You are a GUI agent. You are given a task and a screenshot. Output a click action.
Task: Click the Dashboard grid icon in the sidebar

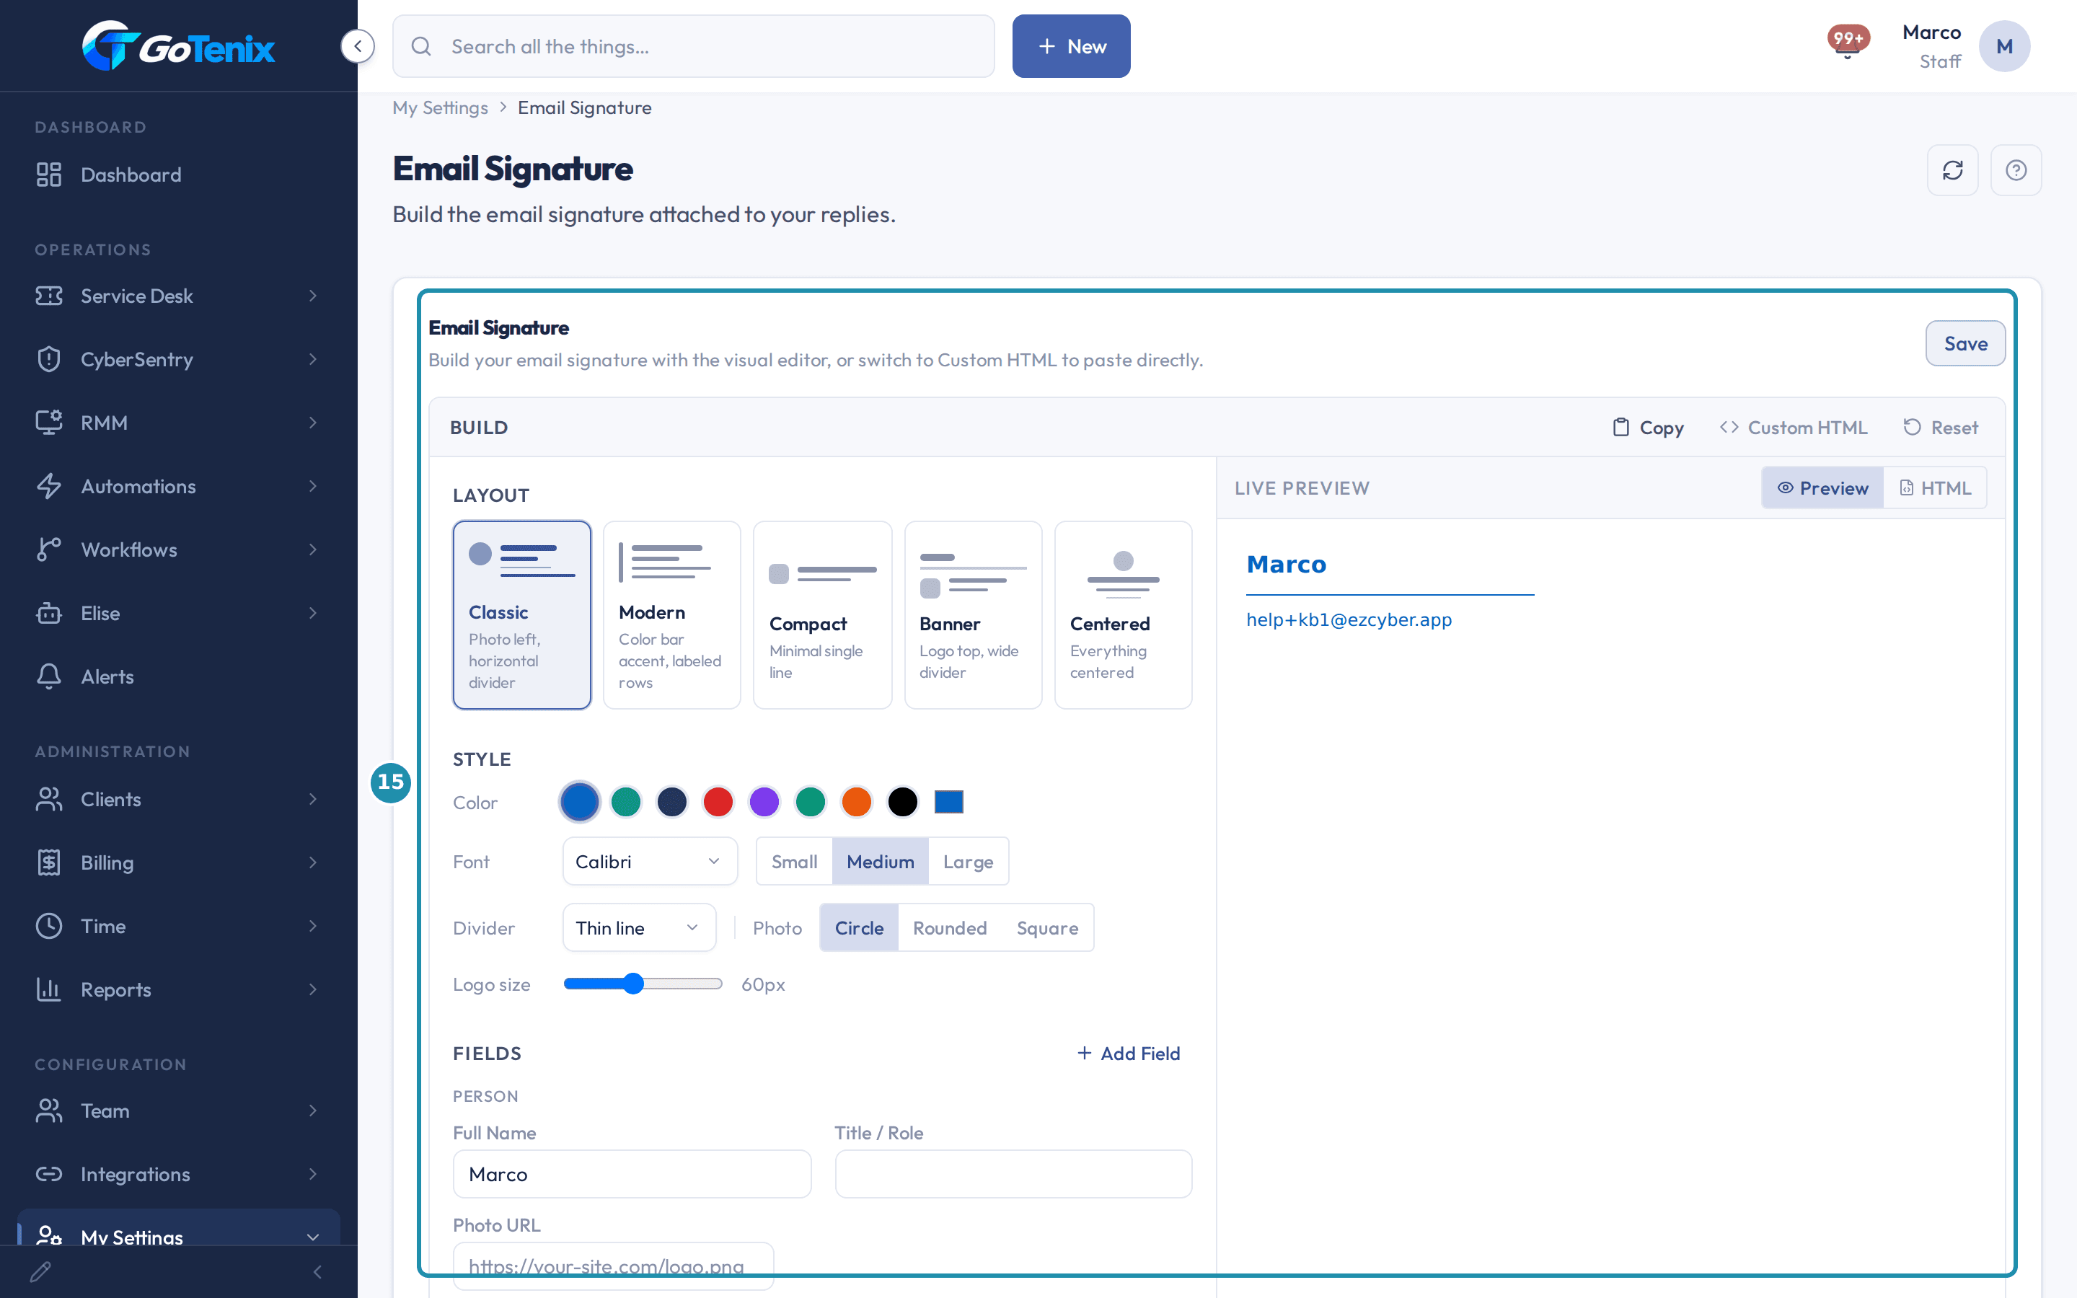49,175
